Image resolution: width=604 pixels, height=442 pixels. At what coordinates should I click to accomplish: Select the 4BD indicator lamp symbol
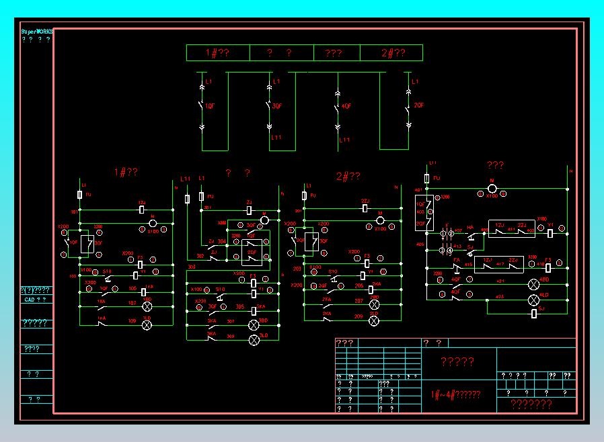click(x=533, y=285)
